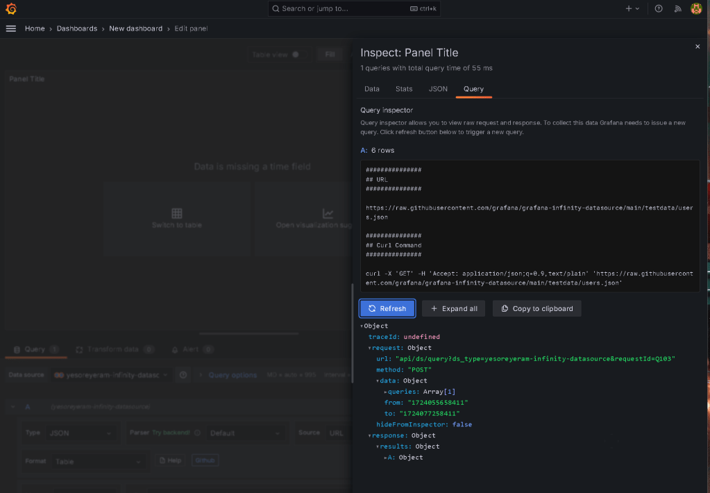The height and width of the screenshot is (493, 710).
Task: Close the Inspect panel drawer
Action: (698, 47)
